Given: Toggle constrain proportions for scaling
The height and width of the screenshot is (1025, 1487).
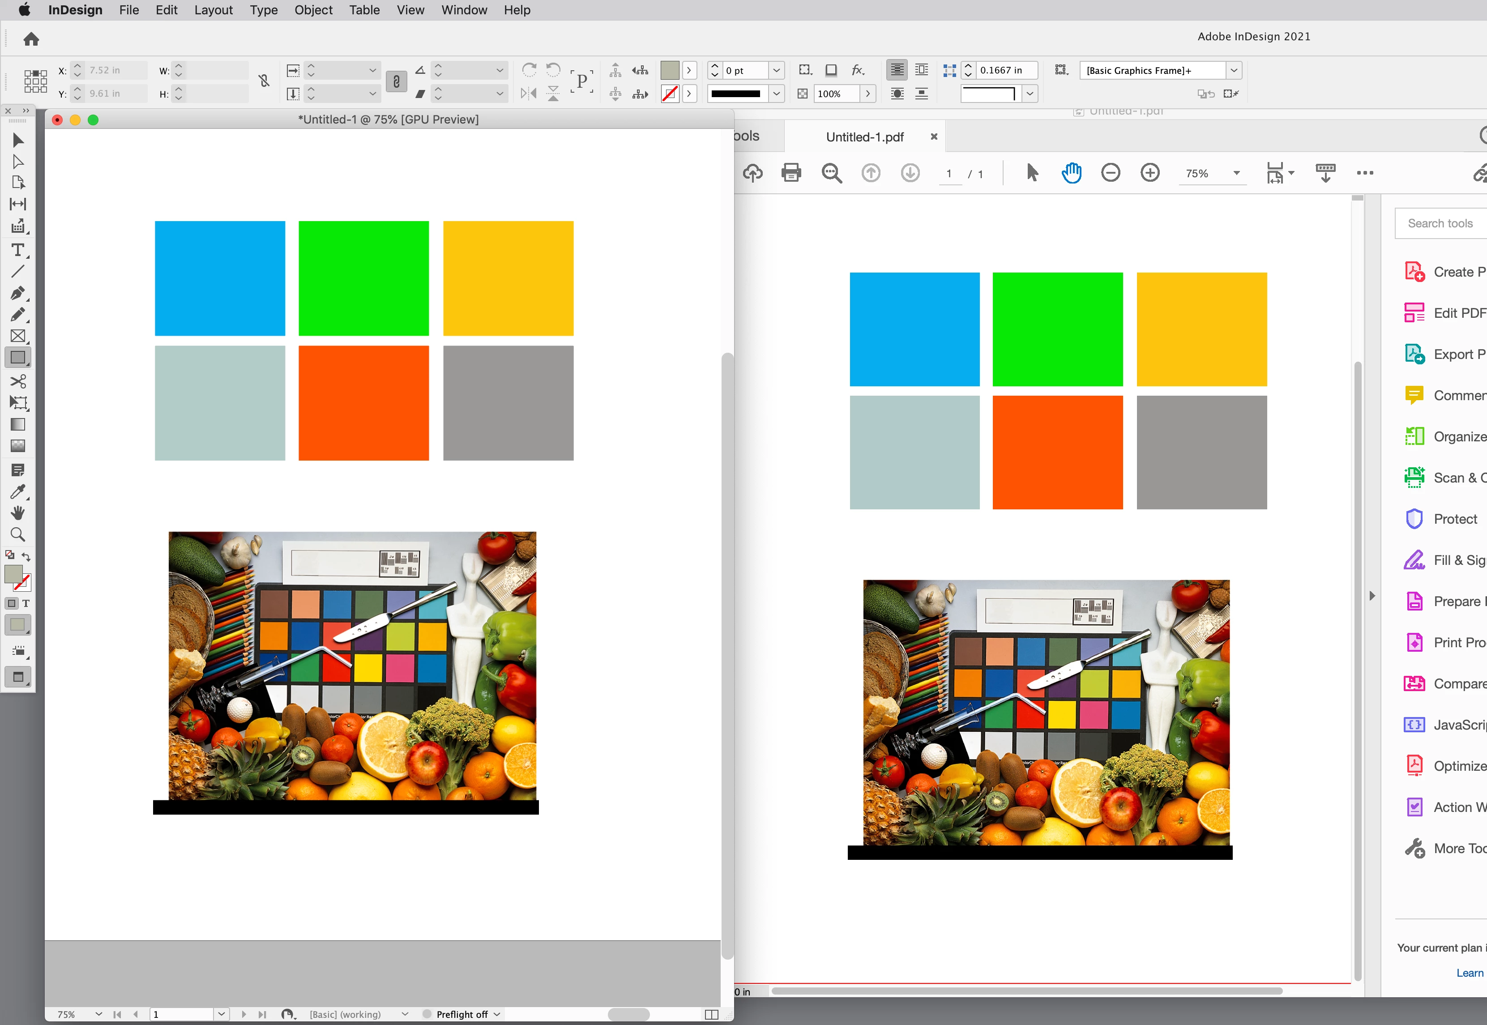Looking at the screenshot, I should pos(396,81).
